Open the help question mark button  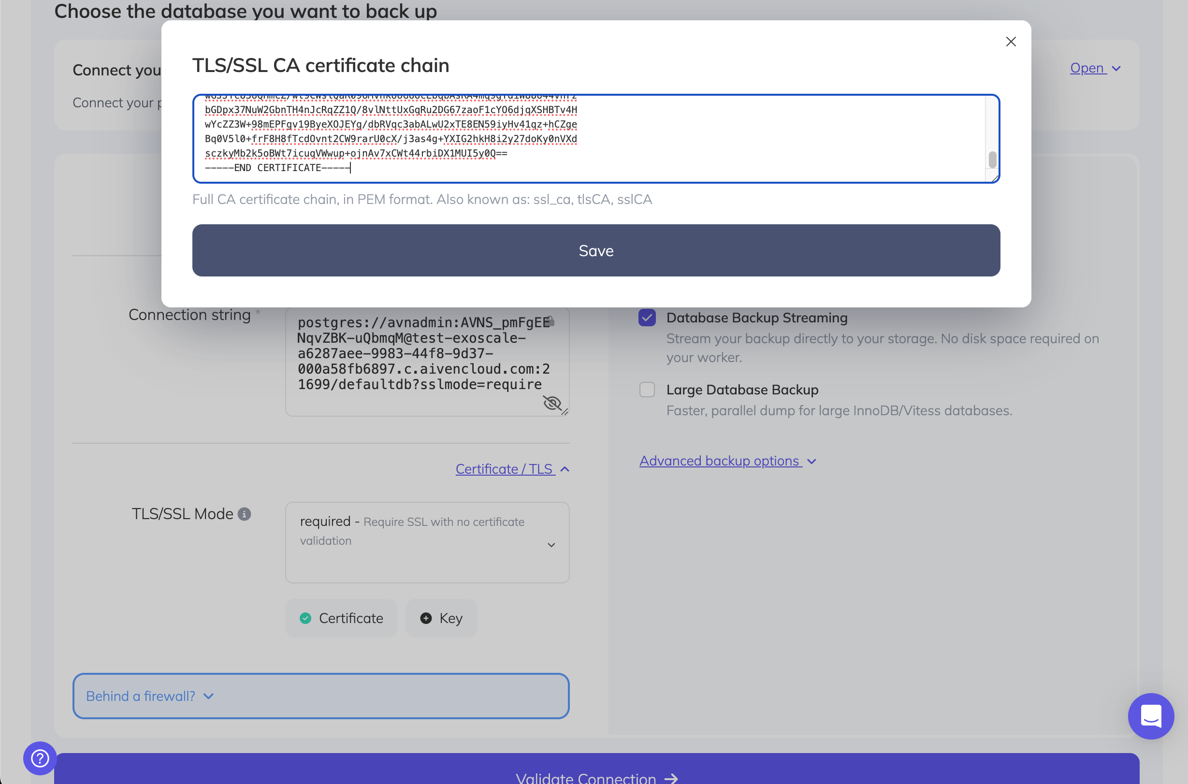click(40, 758)
